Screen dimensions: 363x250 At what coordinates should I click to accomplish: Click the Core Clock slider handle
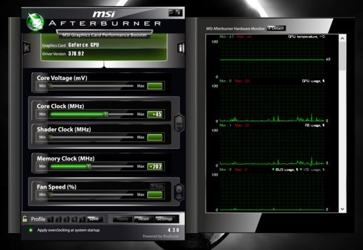pyautogui.click(x=105, y=114)
